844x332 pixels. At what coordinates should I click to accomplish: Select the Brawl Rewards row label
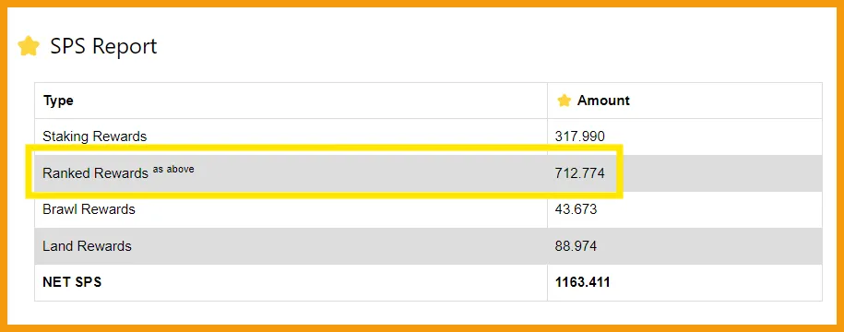(x=89, y=209)
